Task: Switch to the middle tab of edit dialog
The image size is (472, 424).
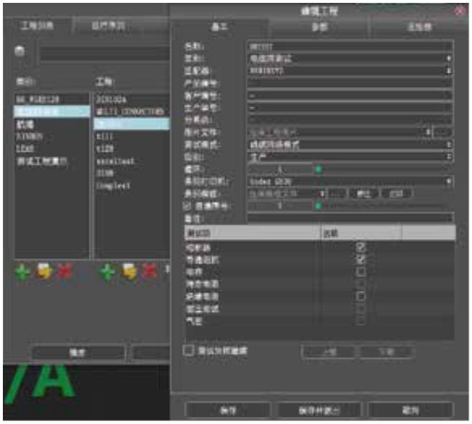Action: tap(319, 27)
